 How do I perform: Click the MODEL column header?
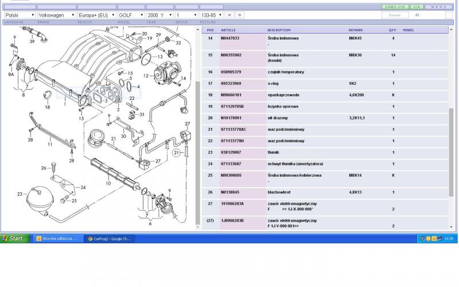(x=409, y=30)
